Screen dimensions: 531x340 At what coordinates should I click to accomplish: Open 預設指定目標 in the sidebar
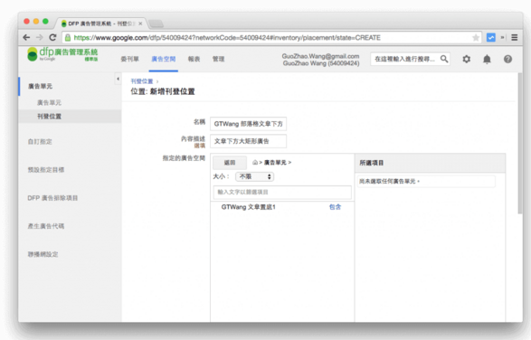coord(46,170)
